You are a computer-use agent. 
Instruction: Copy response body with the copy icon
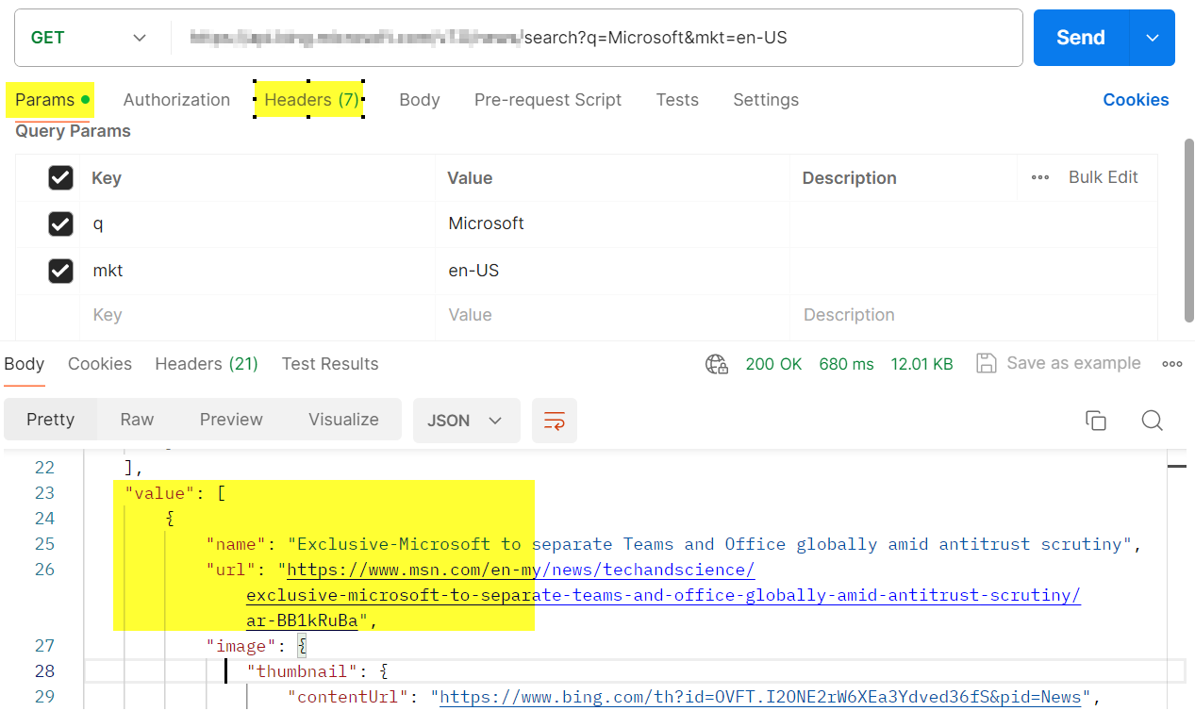tap(1095, 421)
